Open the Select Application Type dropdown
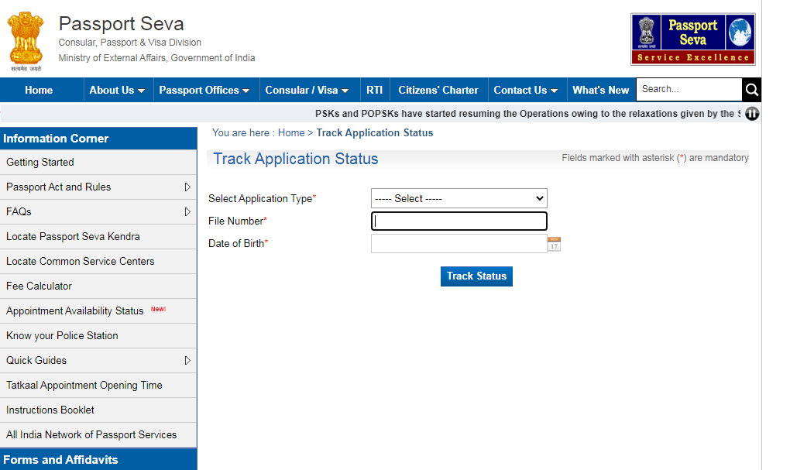 tap(459, 198)
